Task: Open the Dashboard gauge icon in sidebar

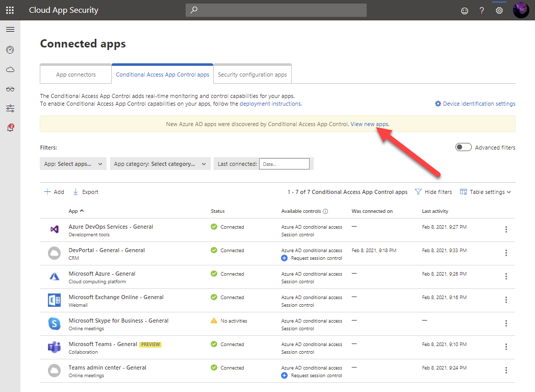Action: 10,50
